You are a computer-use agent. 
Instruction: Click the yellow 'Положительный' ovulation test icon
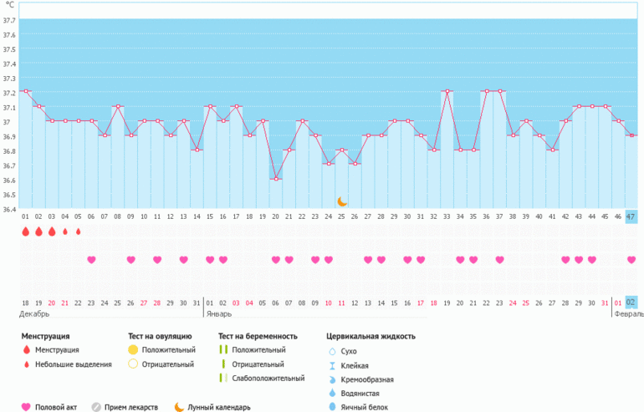click(133, 350)
